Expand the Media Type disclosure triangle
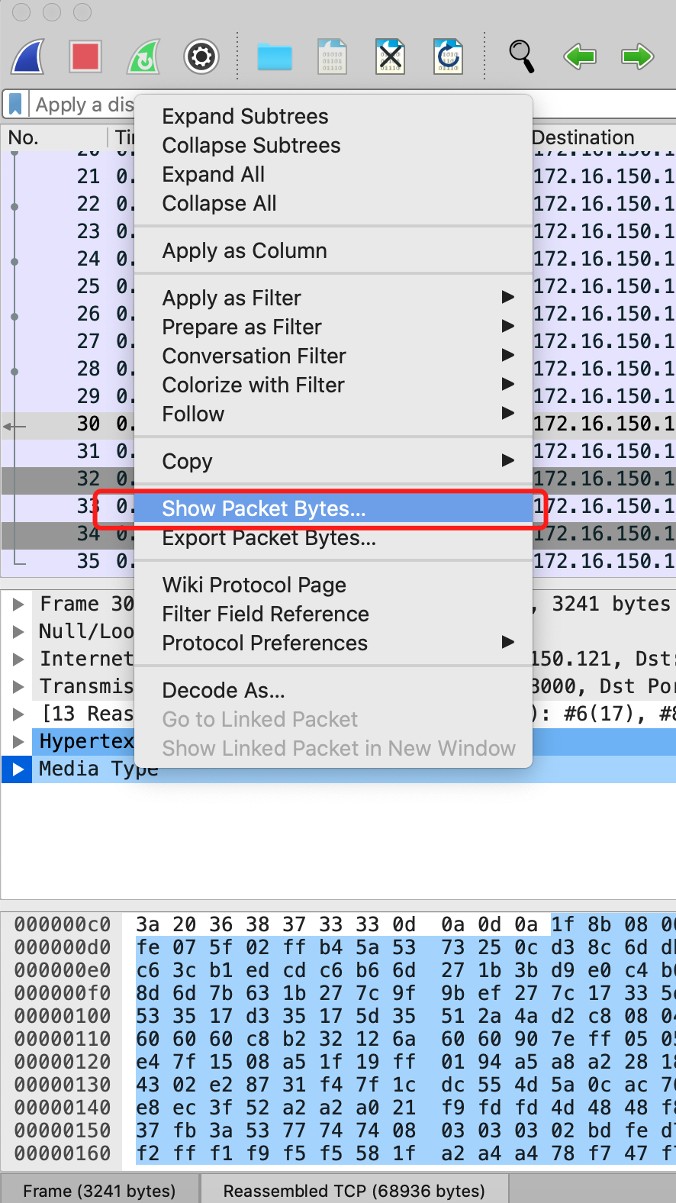Viewport: 676px width, 1203px height. [x=18, y=769]
